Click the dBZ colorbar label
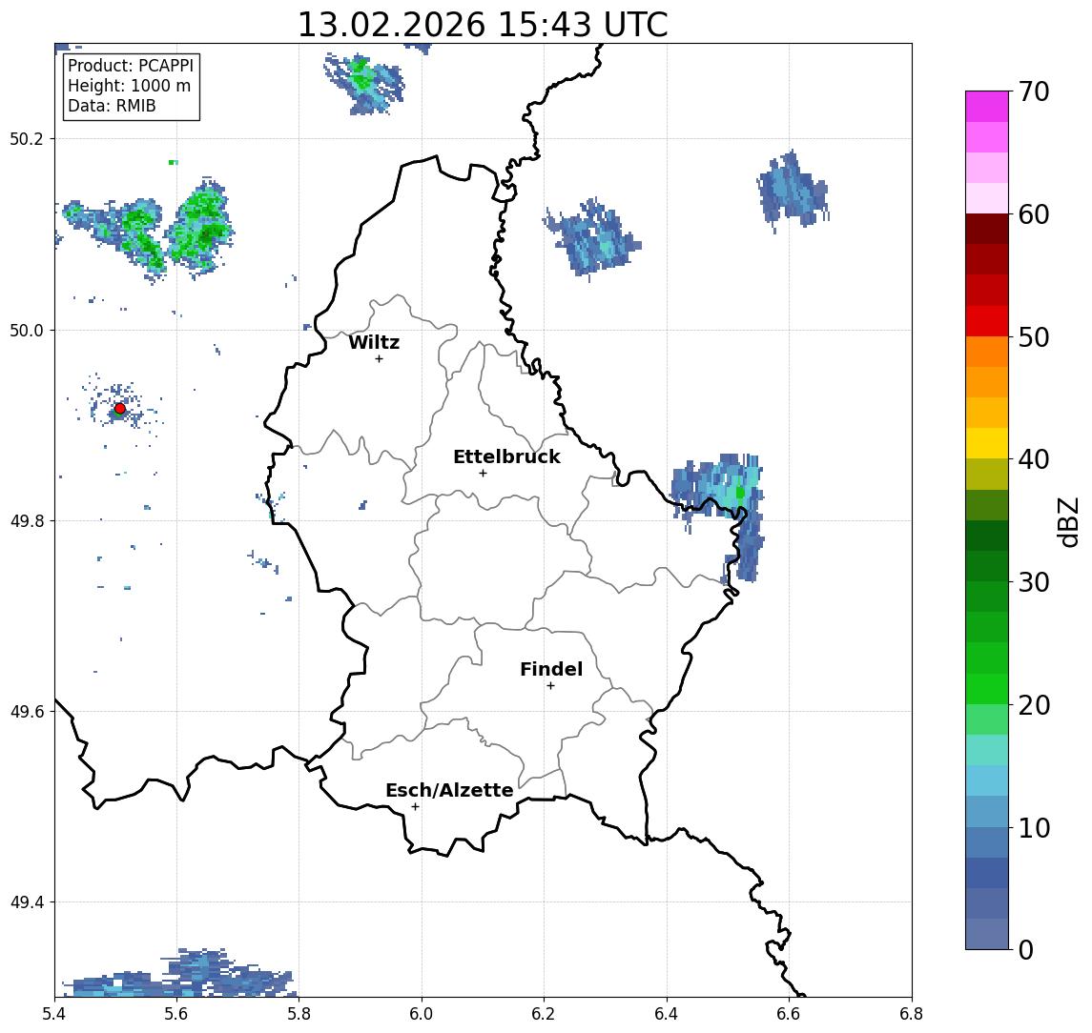The height and width of the screenshot is (1033, 1092). click(x=1069, y=522)
